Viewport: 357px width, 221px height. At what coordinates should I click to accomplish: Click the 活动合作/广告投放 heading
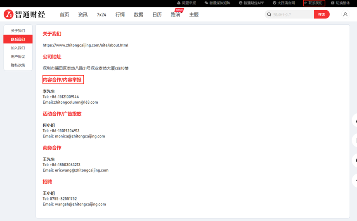(62, 114)
